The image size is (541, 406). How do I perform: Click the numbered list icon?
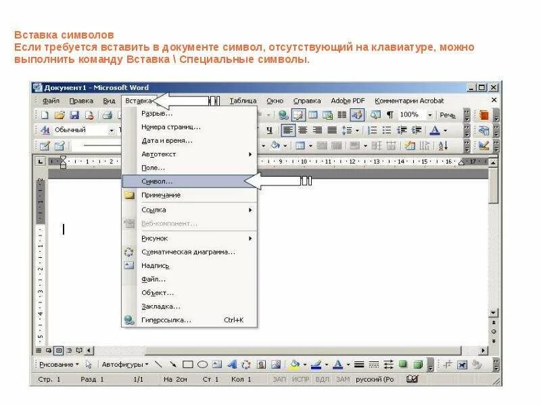pos(372,130)
